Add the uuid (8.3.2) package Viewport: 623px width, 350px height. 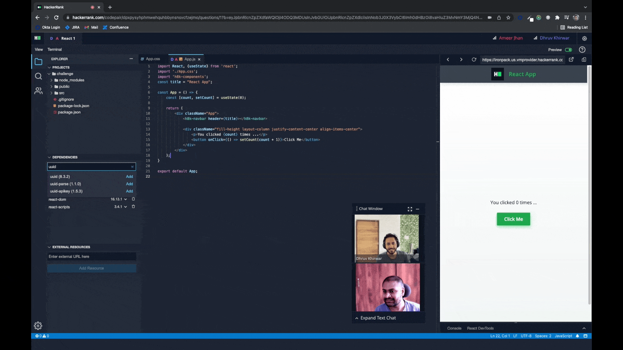(129, 177)
